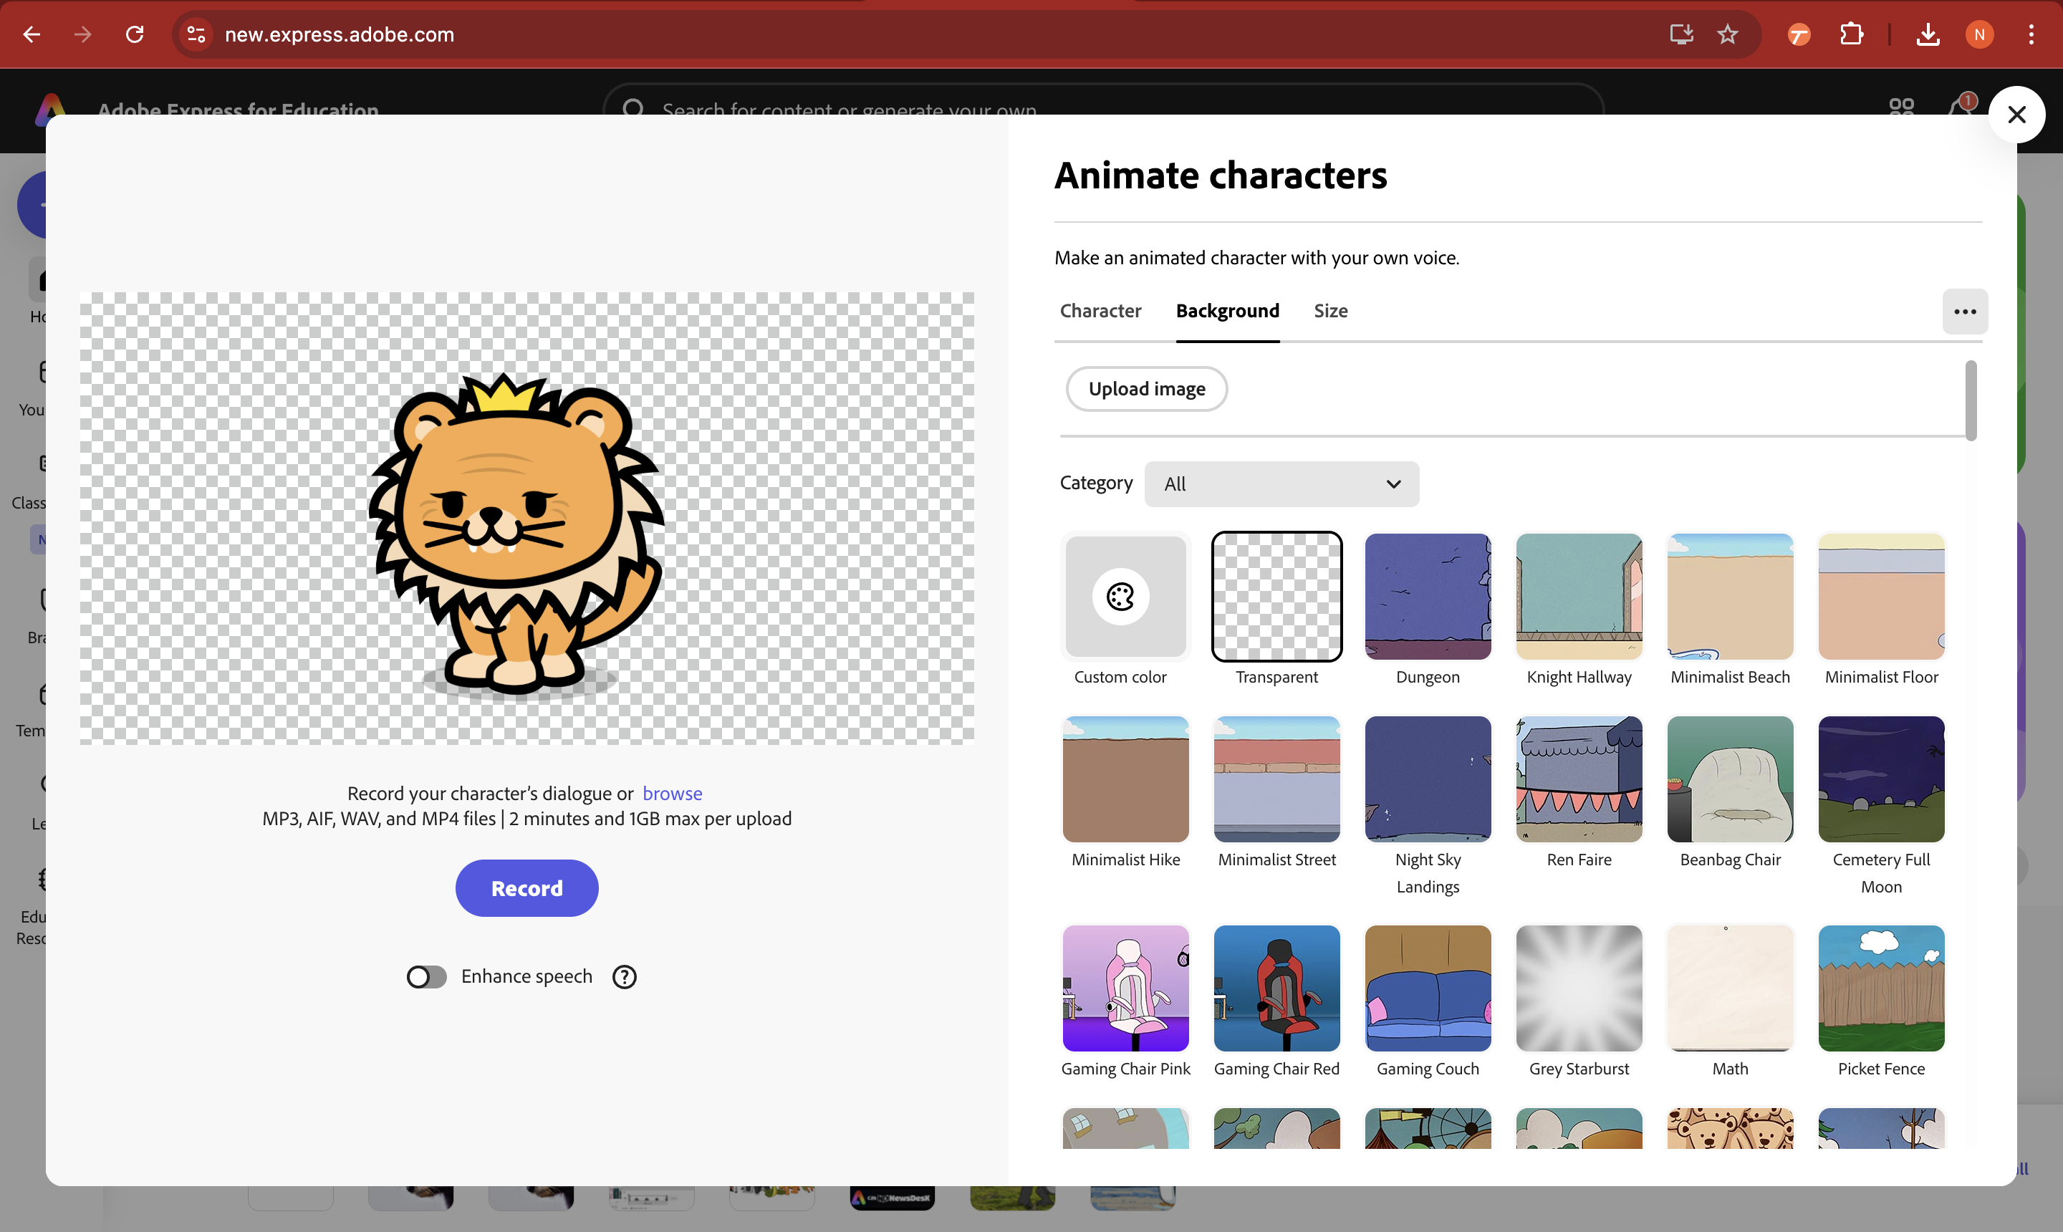Open the Custom color palette icon

(x=1121, y=596)
